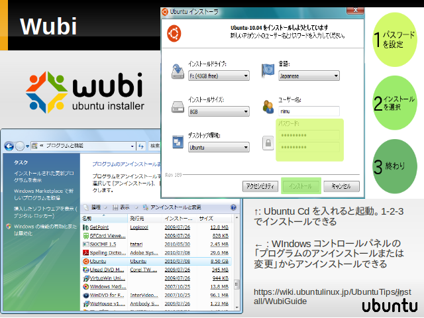Image resolution: width=424 pixels, height=318 pixels.
Task: Open the recent pages arrow next to navigation buttons
Action: click(27, 146)
